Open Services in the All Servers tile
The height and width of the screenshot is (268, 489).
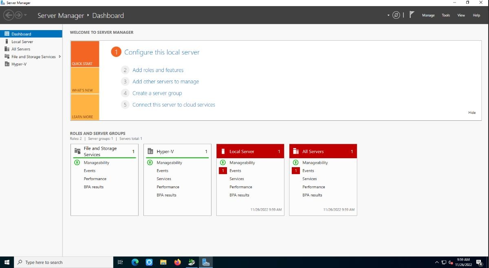click(310, 179)
